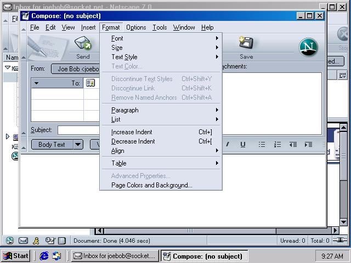Click the horizontal scrollbar right arrow
The image size is (351, 263).
point(335,230)
